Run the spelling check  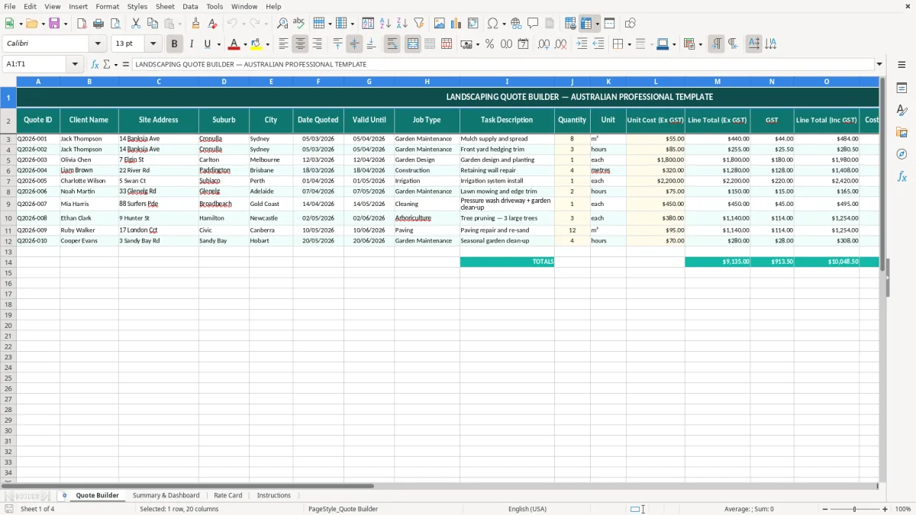[299, 24]
